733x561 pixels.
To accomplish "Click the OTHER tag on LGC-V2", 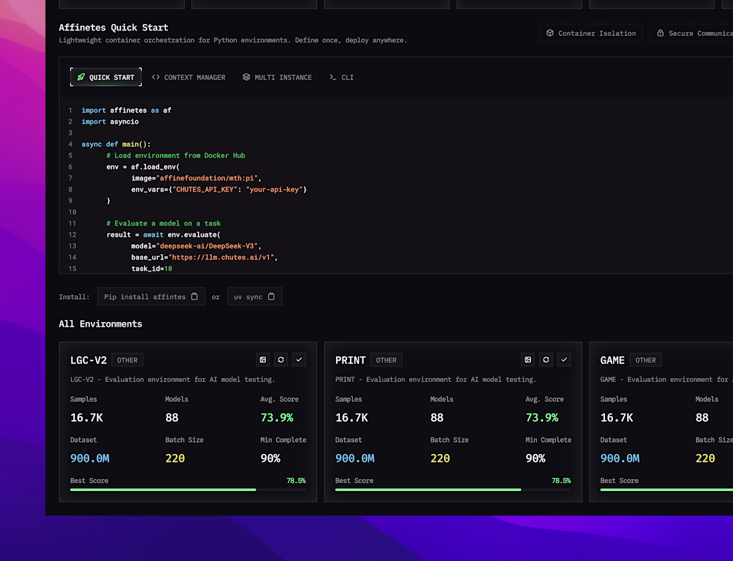I will [x=127, y=360].
